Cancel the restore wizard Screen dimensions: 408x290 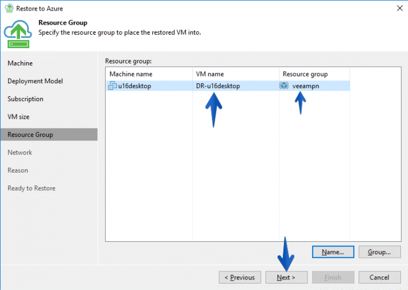379,277
